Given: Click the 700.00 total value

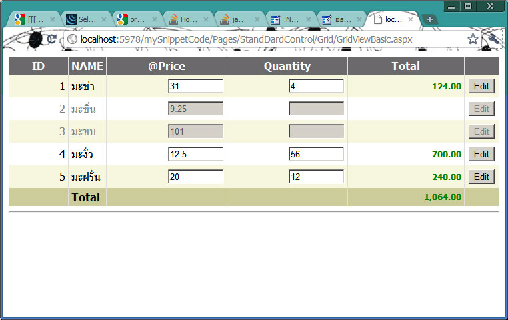Looking at the screenshot, I should point(447,155).
